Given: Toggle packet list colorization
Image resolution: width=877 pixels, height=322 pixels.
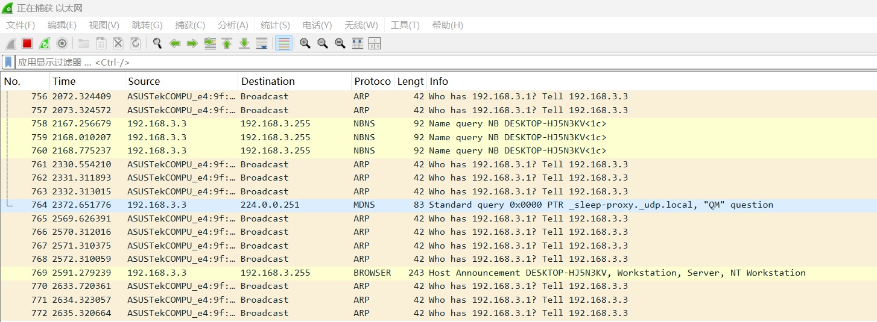Looking at the screenshot, I should (283, 43).
